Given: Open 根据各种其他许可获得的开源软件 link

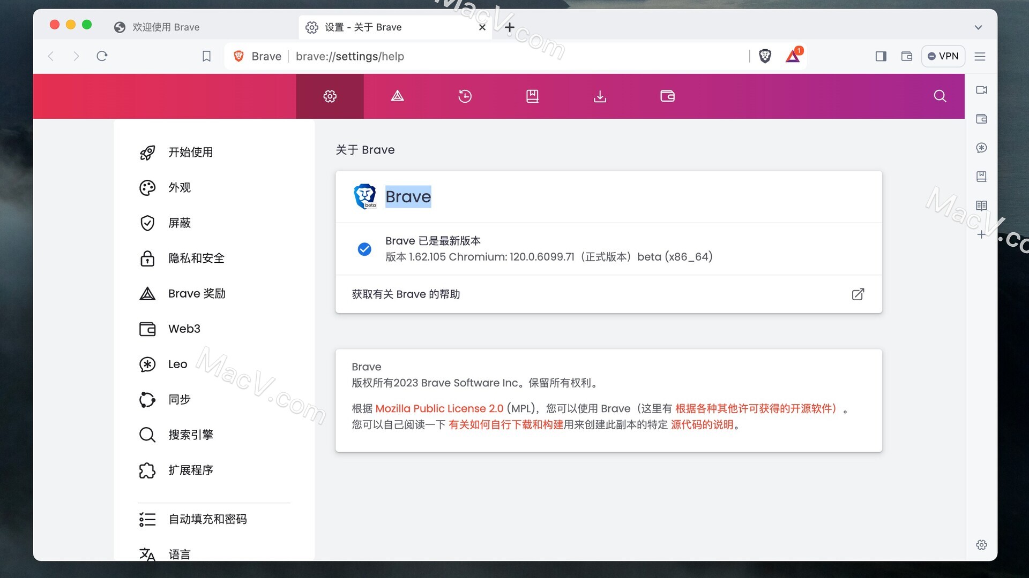Looking at the screenshot, I should [x=756, y=409].
